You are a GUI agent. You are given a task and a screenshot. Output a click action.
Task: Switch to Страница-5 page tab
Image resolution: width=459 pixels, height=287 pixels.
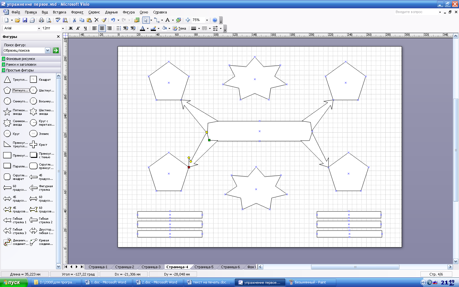point(204,267)
